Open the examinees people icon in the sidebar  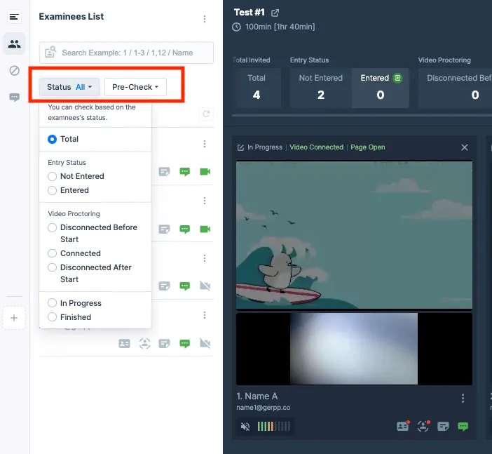[x=14, y=44]
